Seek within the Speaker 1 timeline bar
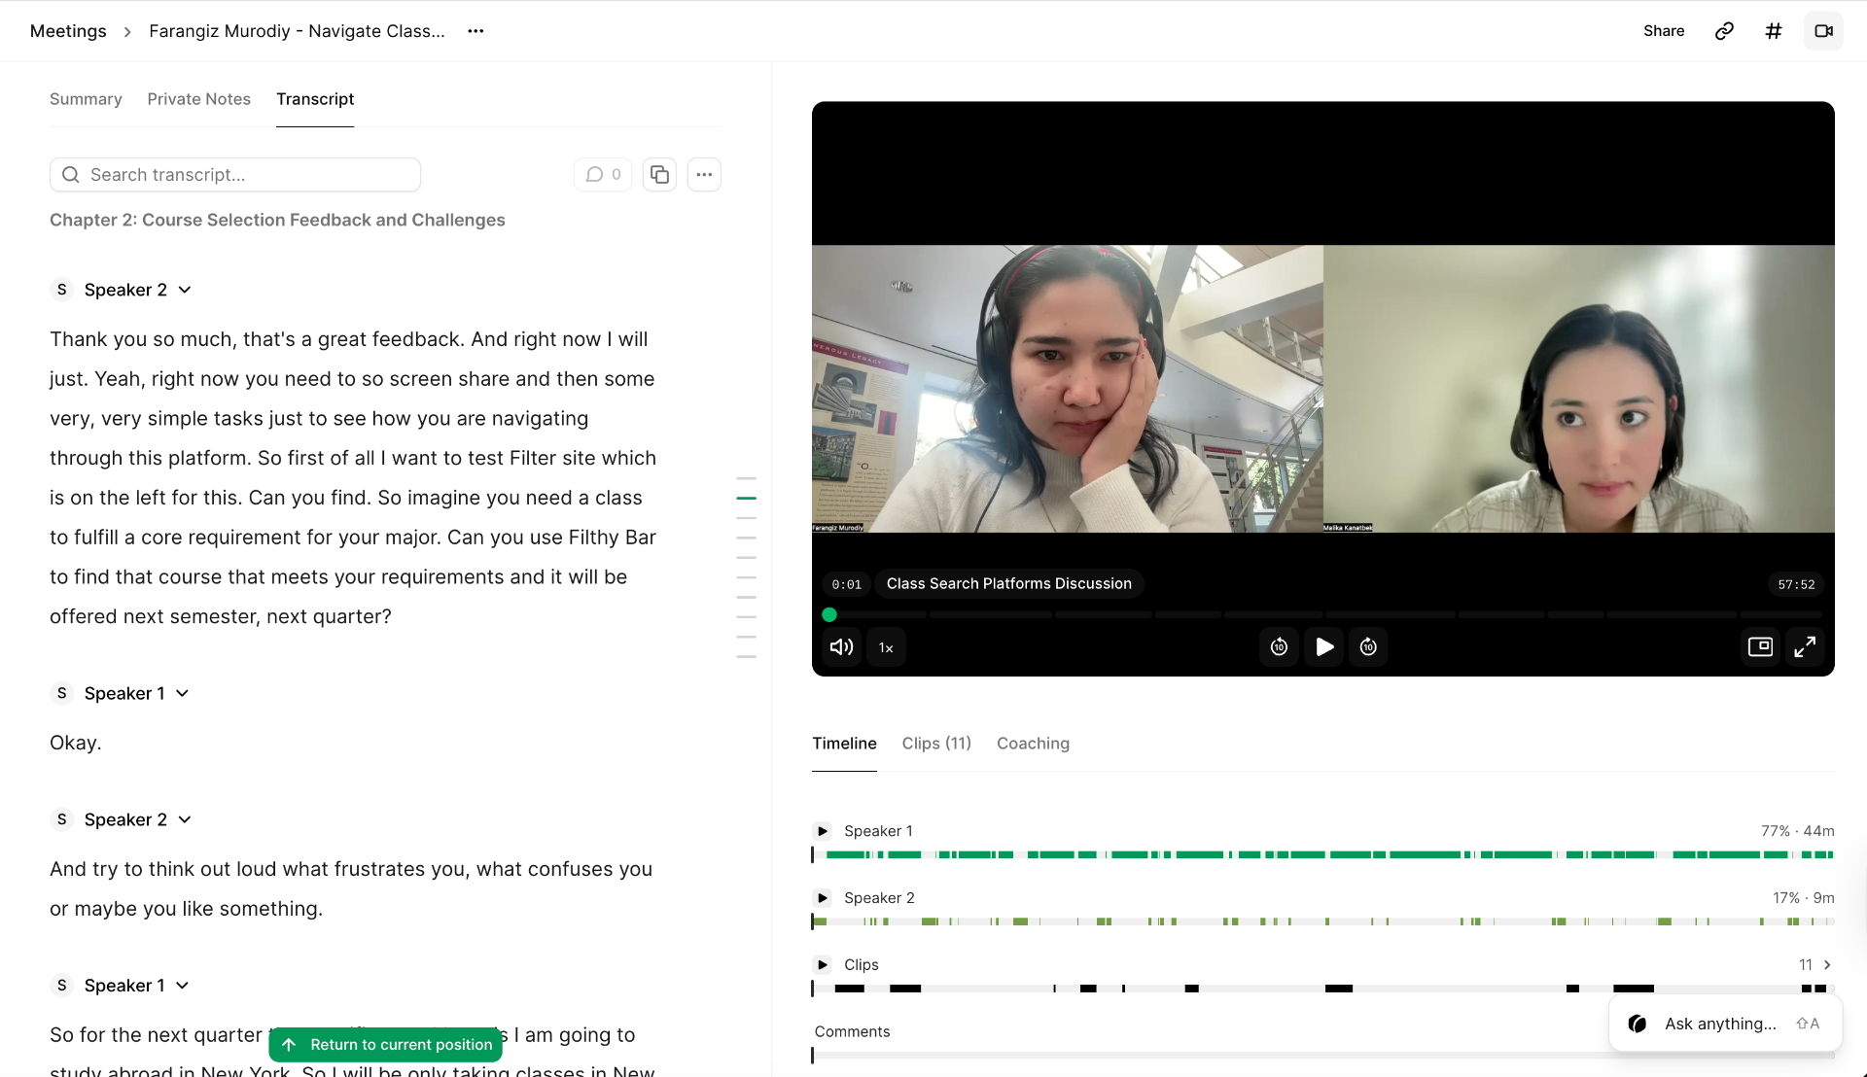1867x1077 pixels. coord(1323,854)
